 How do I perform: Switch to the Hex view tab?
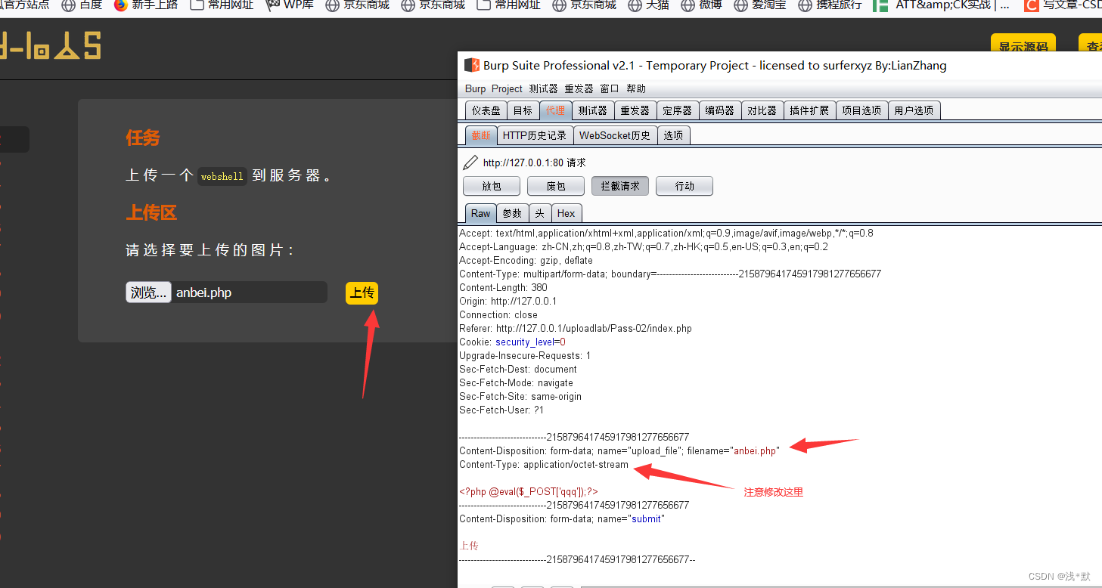(567, 213)
